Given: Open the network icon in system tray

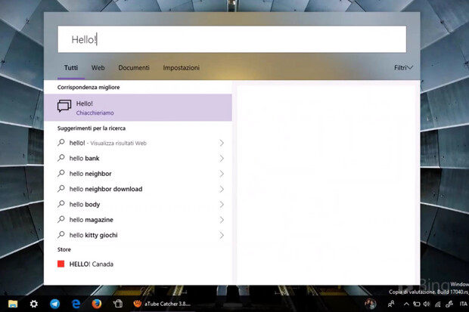Looking at the screenshot, I should pyautogui.click(x=437, y=304).
